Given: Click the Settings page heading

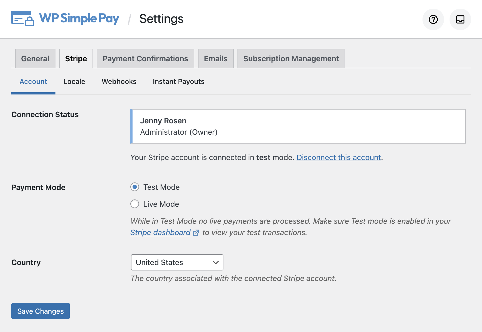Looking at the screenshot, I should pos(161,19).
